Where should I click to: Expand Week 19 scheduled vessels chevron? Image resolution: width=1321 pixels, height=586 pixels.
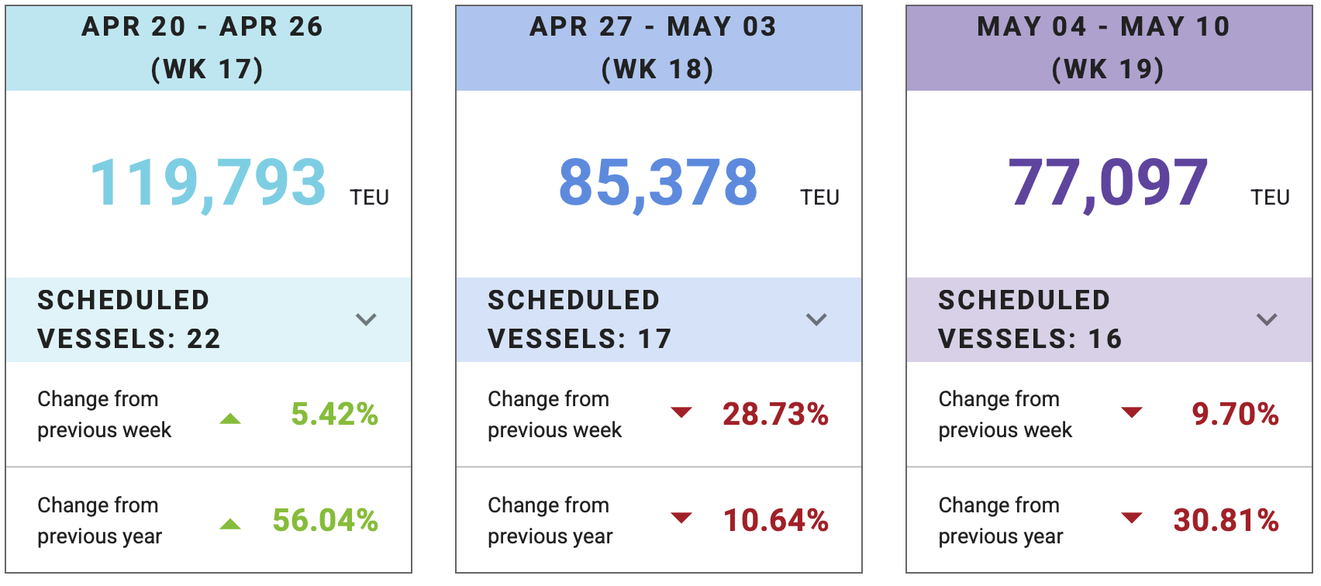(1267, 319)
